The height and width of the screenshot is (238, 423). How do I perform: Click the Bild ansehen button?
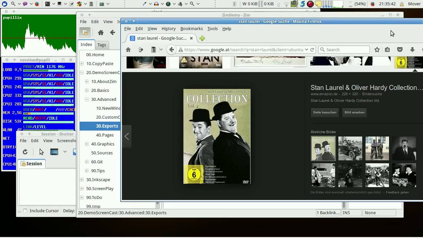pyautogui.click(x=355, y=112)
